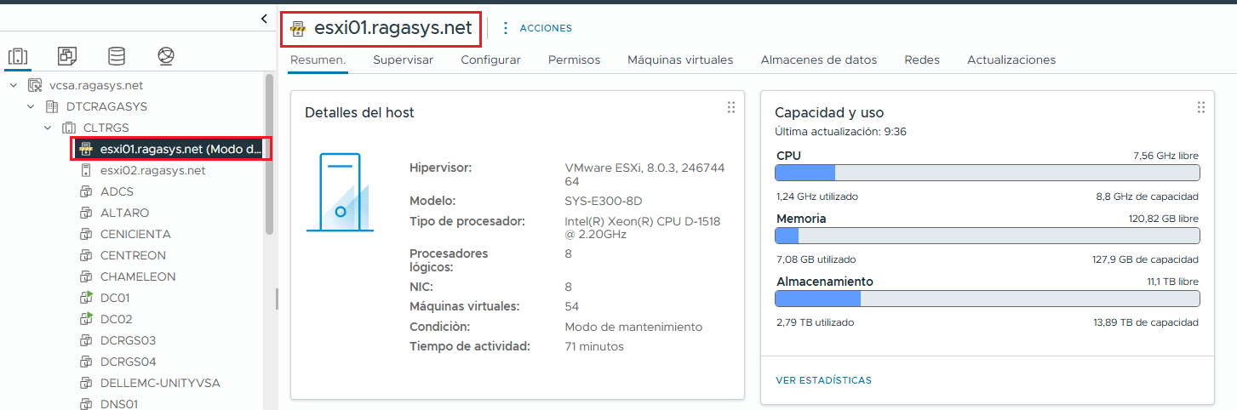Collapse the CLTRGS cluster node
This screenshot has height=410, width=1237.
pyautogui.click(x=48, y=128)
